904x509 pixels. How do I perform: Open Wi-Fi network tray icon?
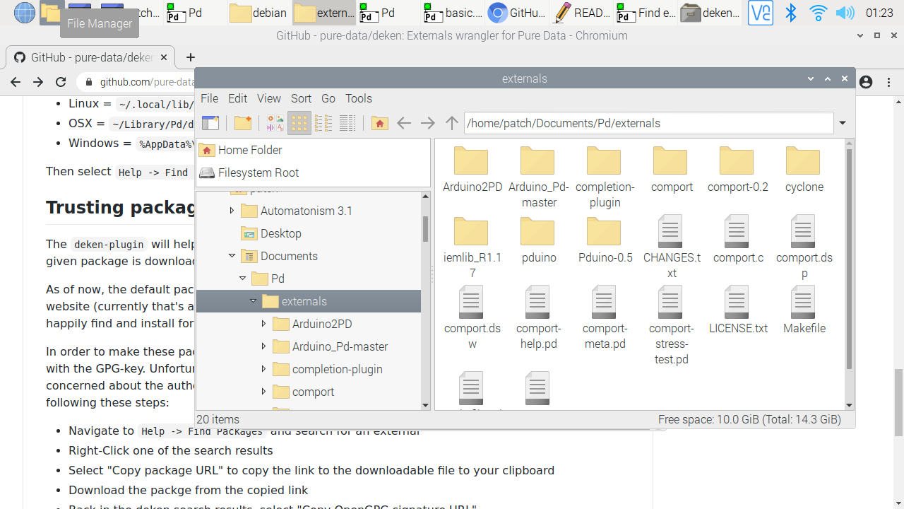coord(818,13)
